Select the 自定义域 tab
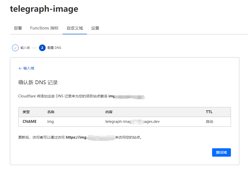 click(x=75, y=28)
